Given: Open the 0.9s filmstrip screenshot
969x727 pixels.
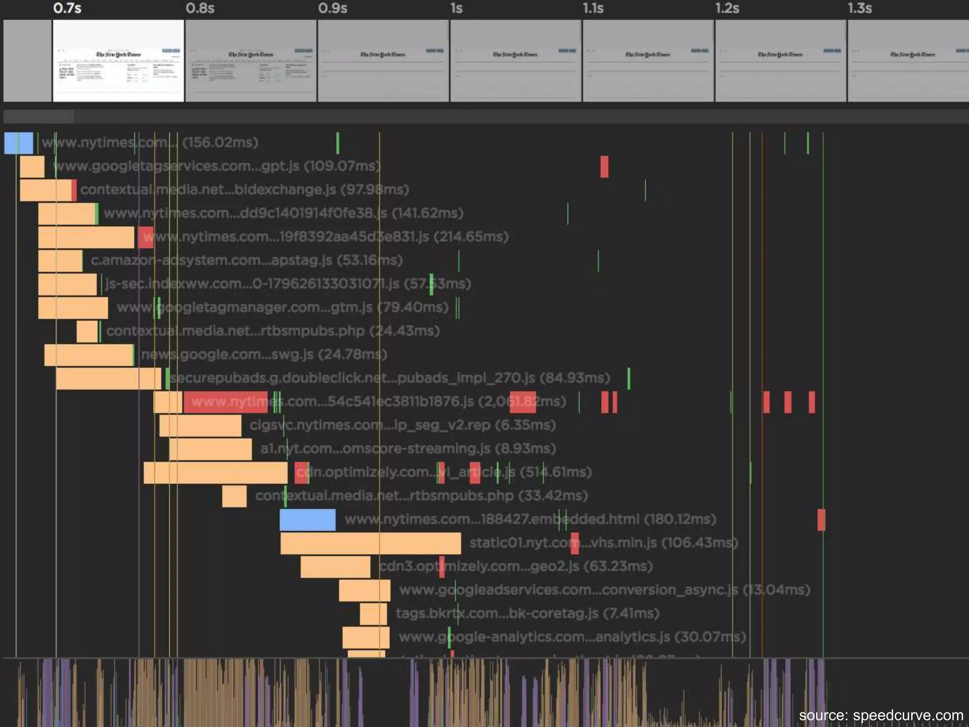Looking at the screenshot, I should click(x=383, y=61).
